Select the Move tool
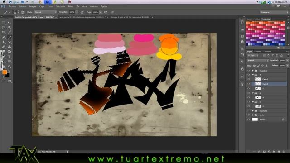The height and width of the screenshot is (163, 290). point(10,23)
